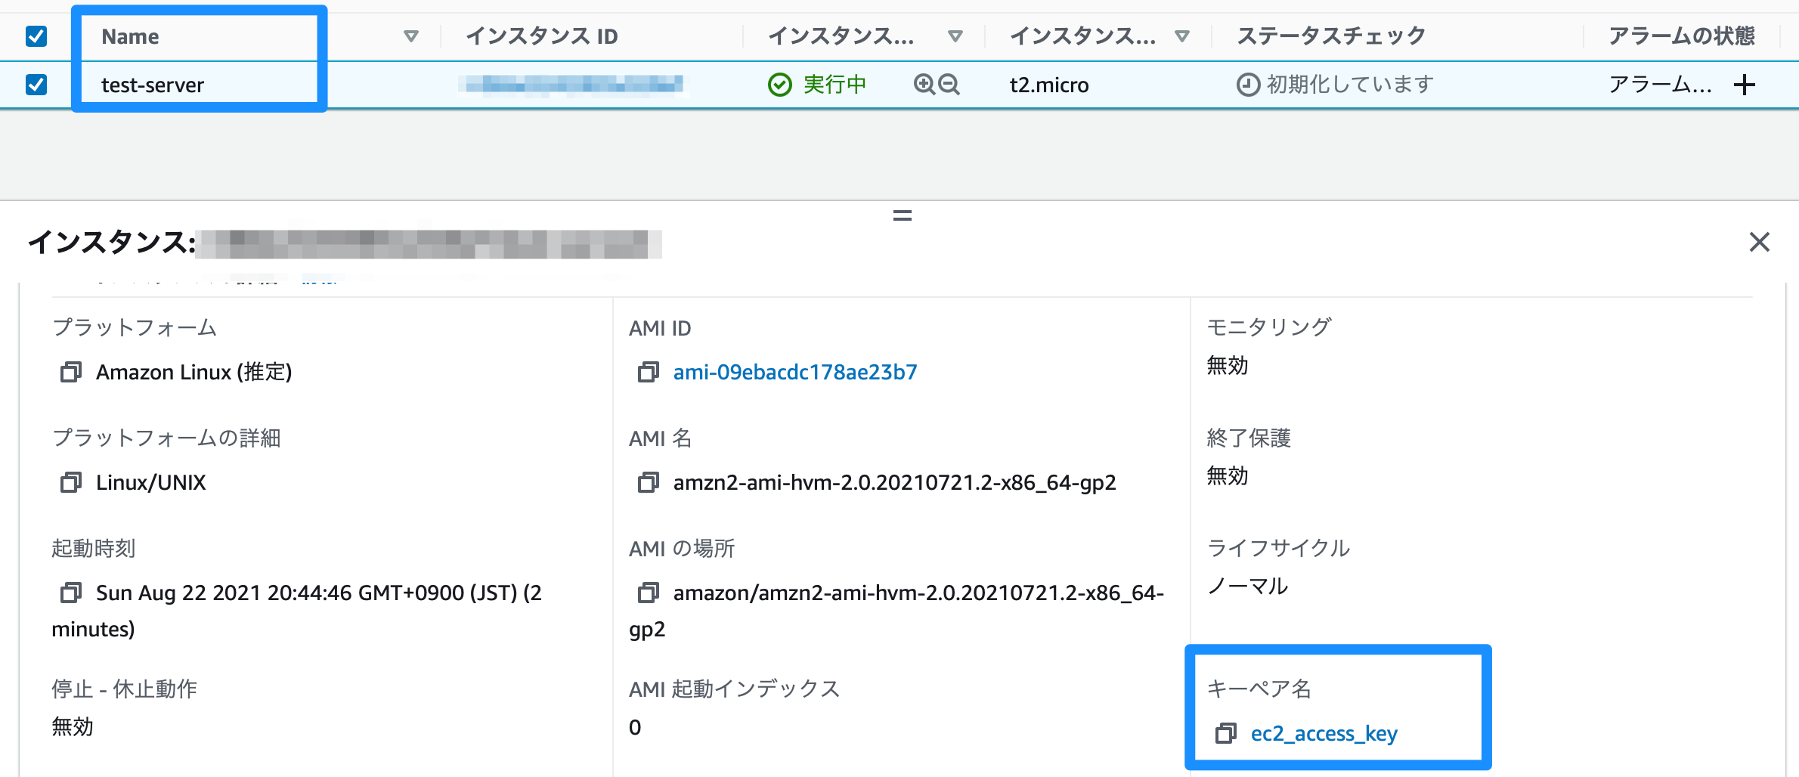Click the アラーム... alarm status cell
Viewport: 1799px width, 777px height.
pyautogui.click(x=1660, y=84)
